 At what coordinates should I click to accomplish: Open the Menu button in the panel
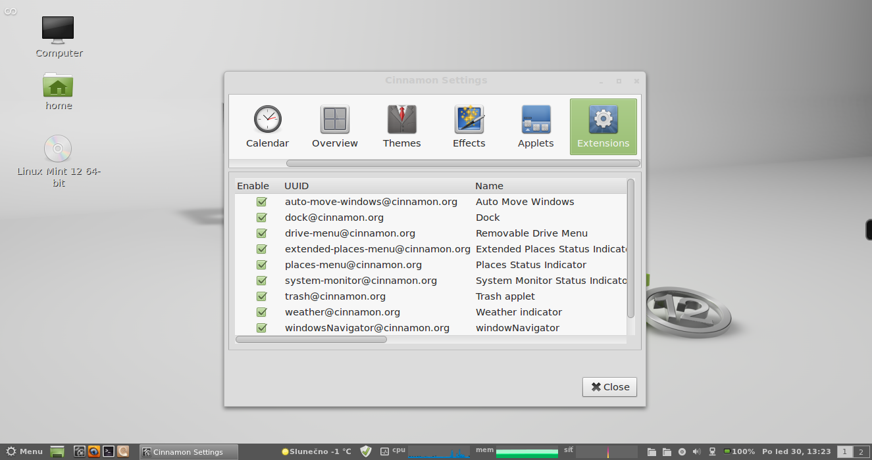point(24,451)
